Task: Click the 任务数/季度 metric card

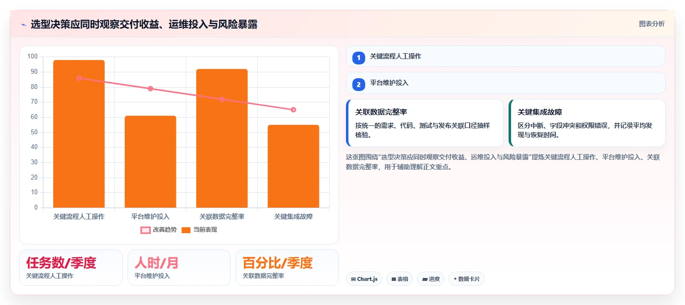Action: (x=71, y=268)
